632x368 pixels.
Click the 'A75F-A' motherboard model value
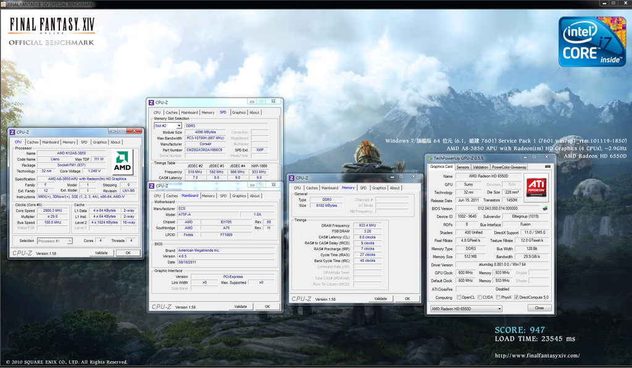coord(208,214)
